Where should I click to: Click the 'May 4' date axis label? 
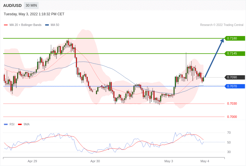(x=205, y=161)
